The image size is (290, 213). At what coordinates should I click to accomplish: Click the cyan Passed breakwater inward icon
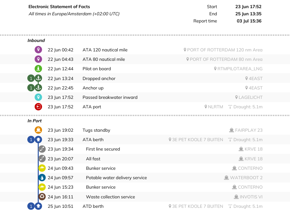pos(38,97)
